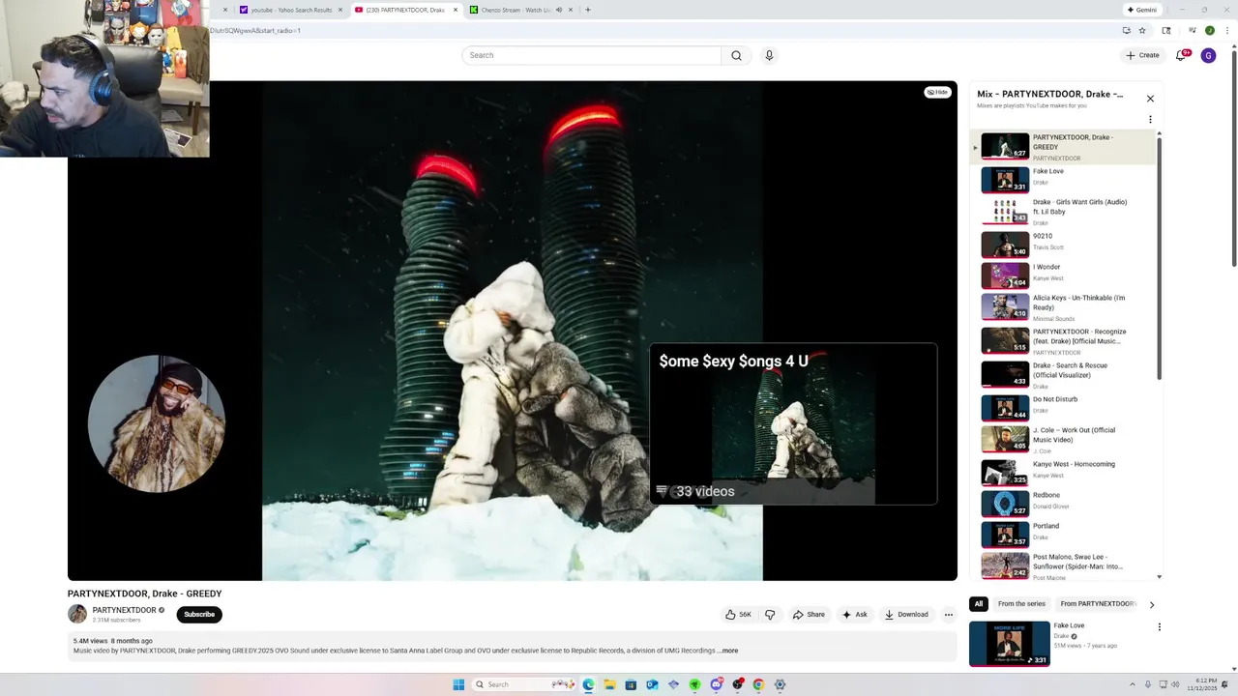Open the Mix playlist options menu

click(x=1150, y=120)
